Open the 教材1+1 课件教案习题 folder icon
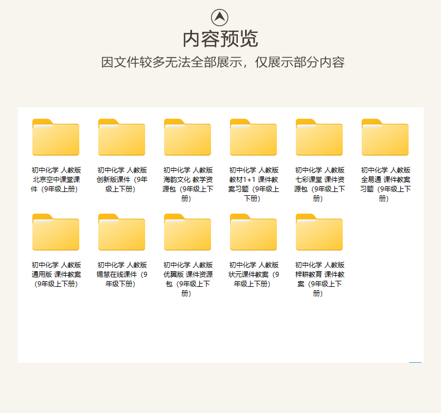Viewport: 441px width, 413px height. [x=253, y=137]
